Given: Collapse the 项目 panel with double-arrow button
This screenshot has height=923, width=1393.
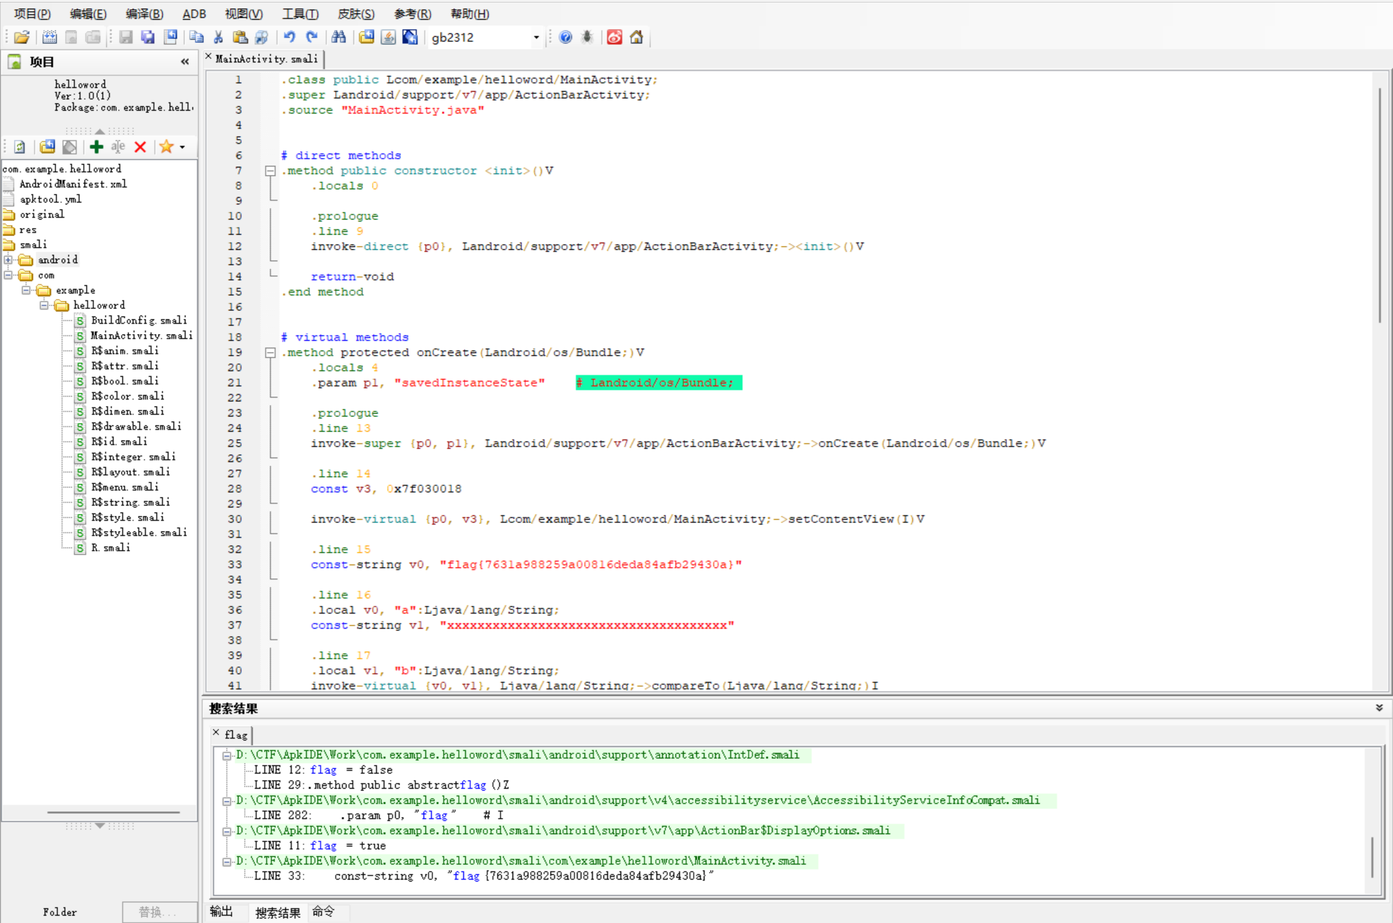Looking at the screenshot, I should coord(185,62).
